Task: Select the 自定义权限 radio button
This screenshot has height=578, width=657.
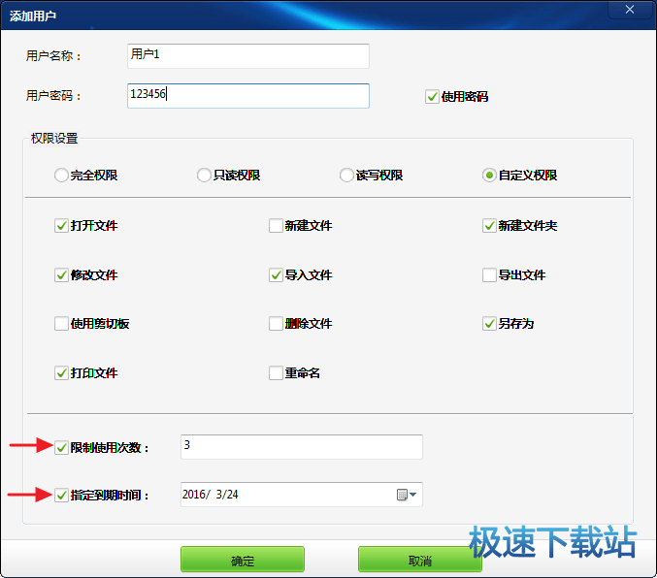Action: pyautogui.click(x=489, y=176)
